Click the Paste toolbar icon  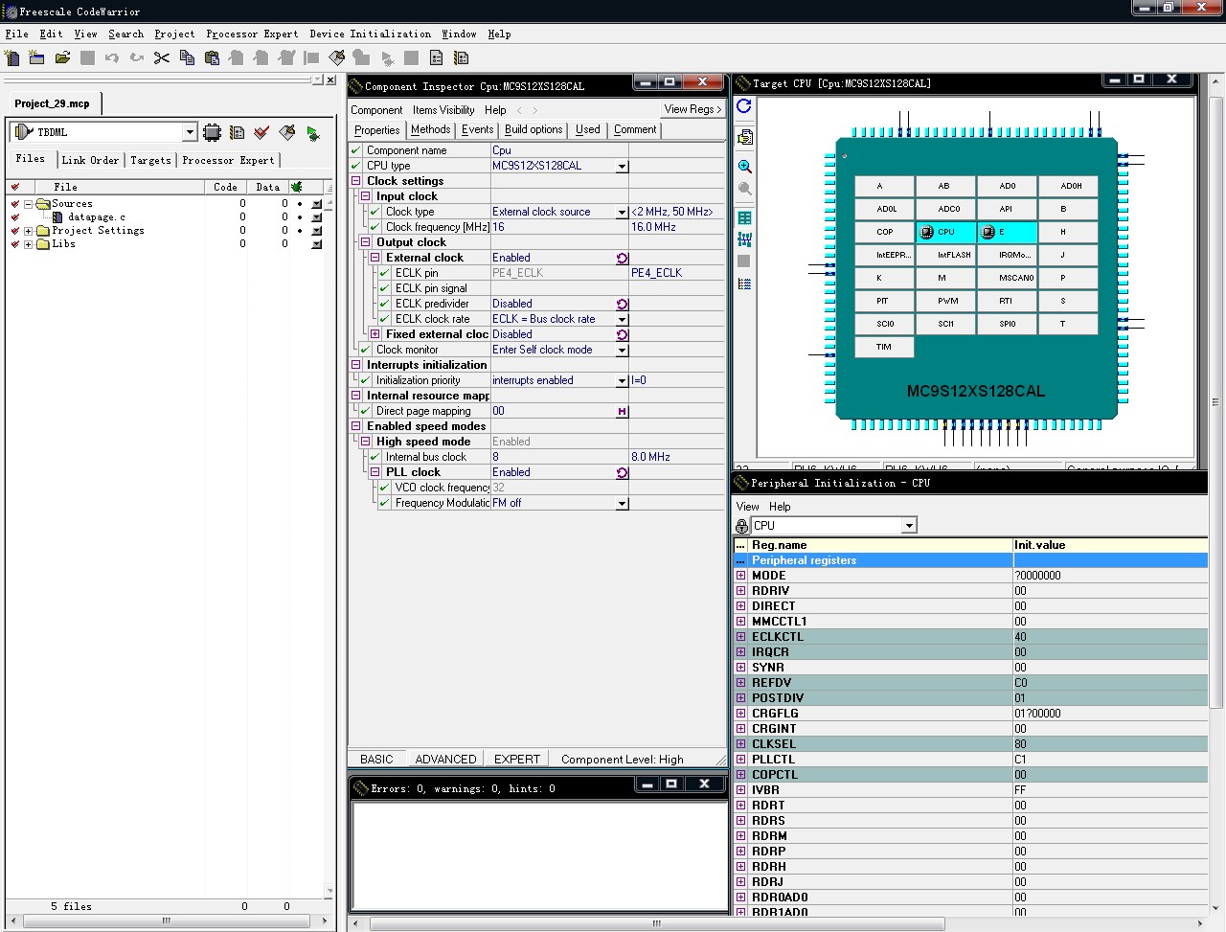pos(212,57)
